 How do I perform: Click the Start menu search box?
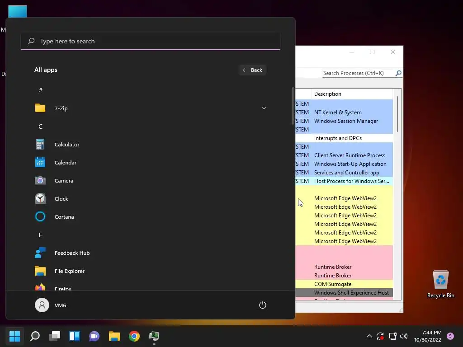[x=151, y=41]
